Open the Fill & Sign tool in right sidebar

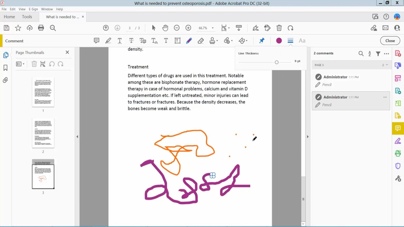click(398, 141)
